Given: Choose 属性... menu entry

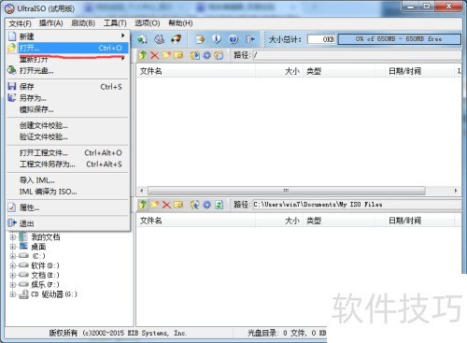Looking at the screenshot, I should [68, 207].
